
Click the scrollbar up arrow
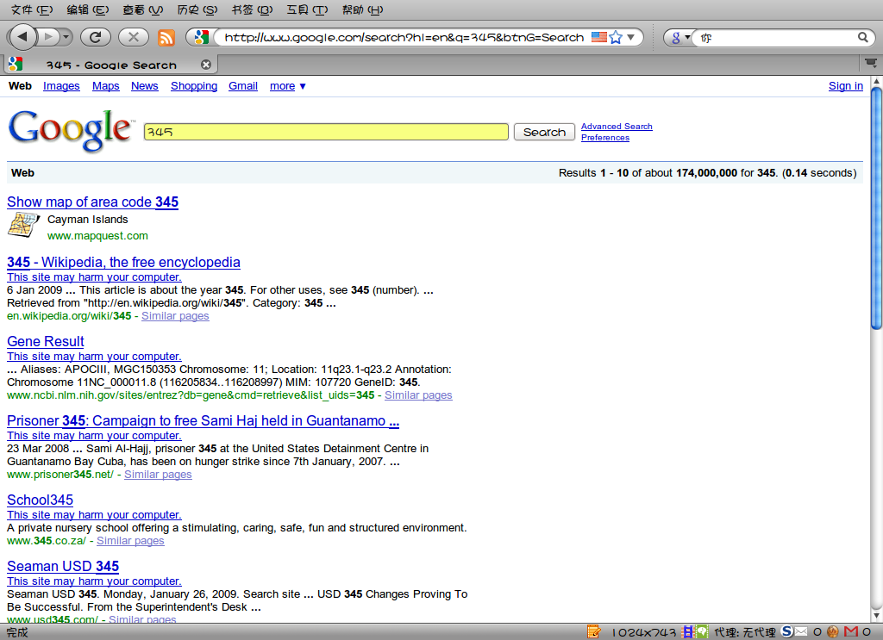click(x=876, y=82)
